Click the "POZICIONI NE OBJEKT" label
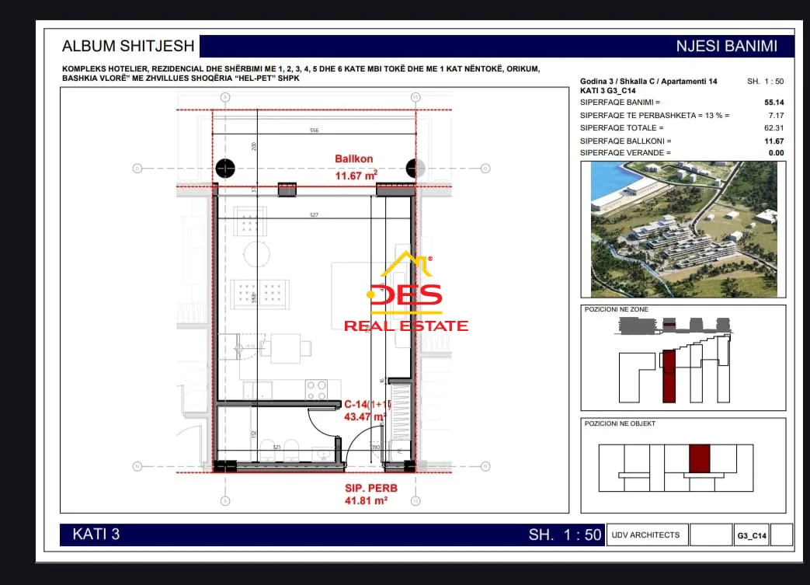Viewport: 810px width, 585px height. tap(620, 423)
